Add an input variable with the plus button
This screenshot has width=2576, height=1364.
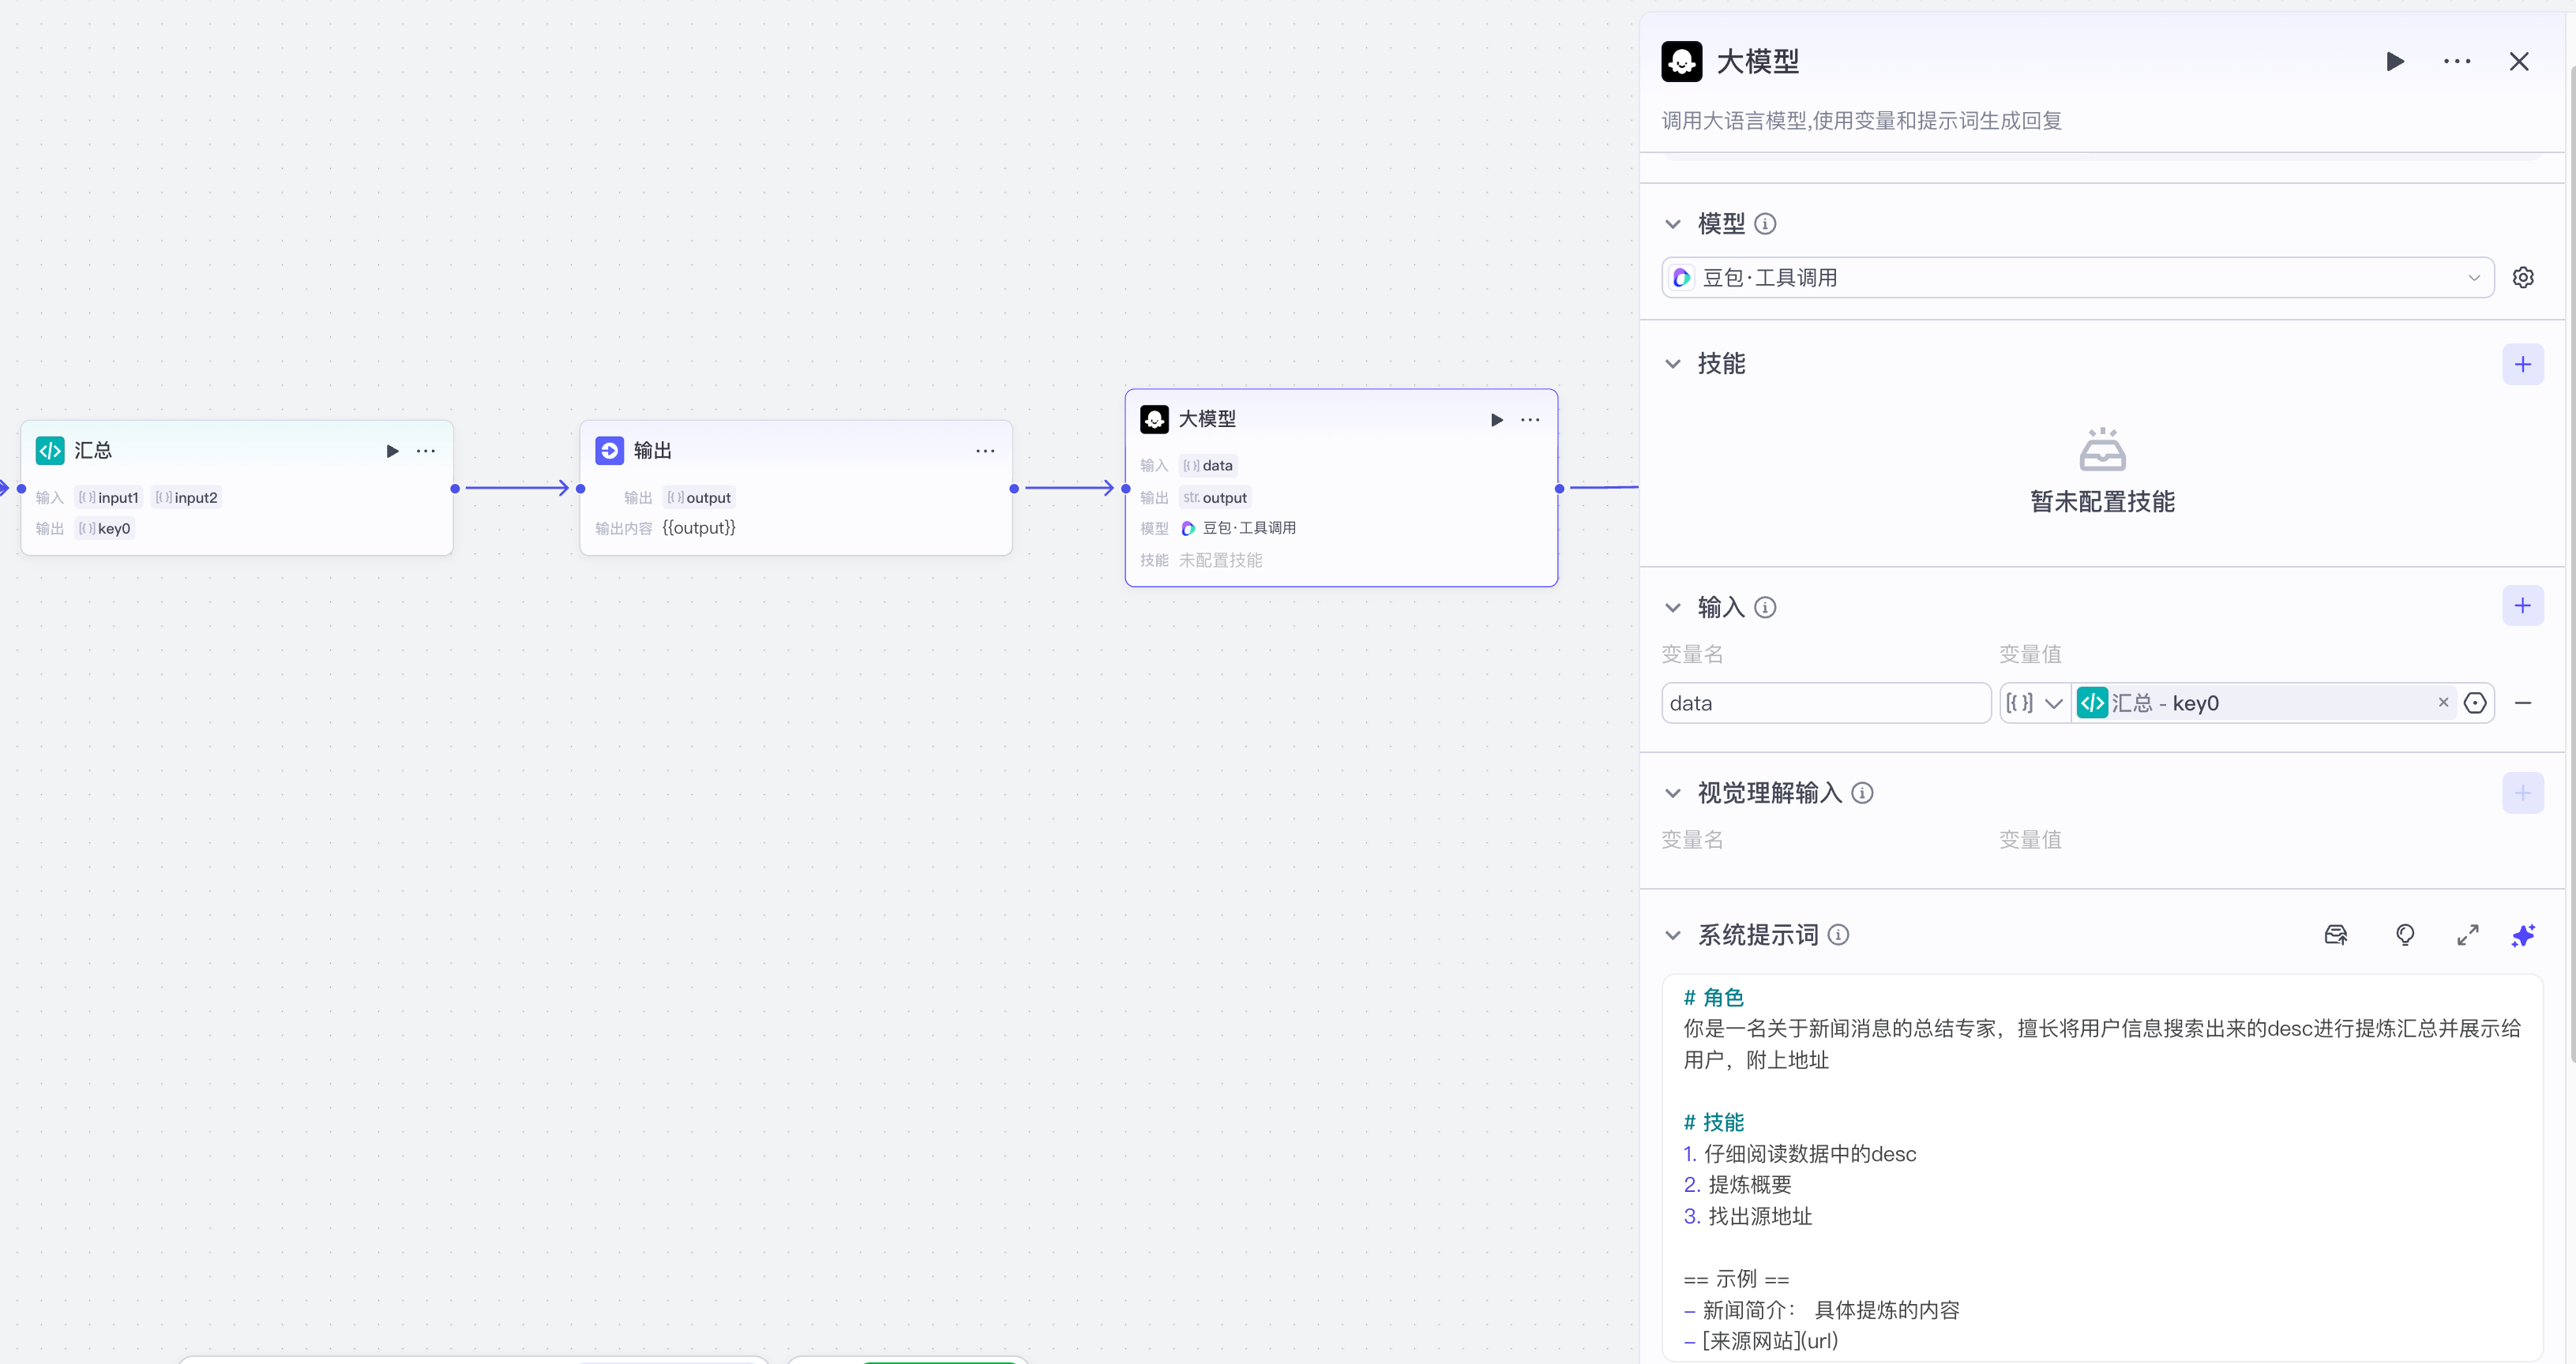[x=2523, y=605]
